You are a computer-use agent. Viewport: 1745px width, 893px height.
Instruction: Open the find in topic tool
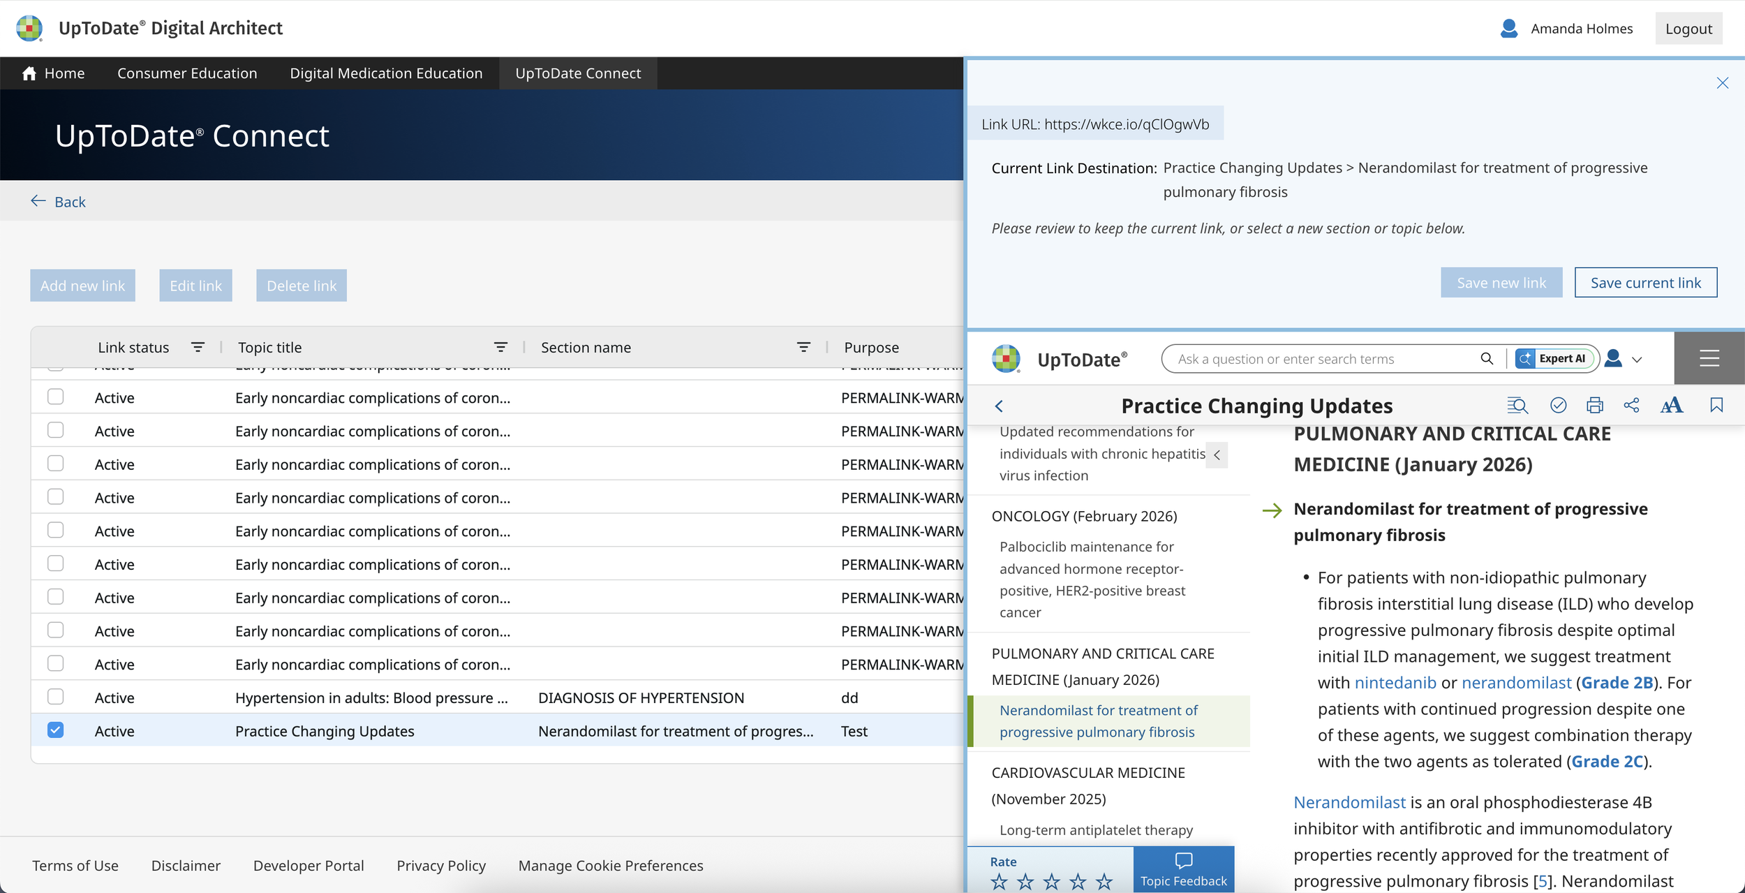[1517, 405]
